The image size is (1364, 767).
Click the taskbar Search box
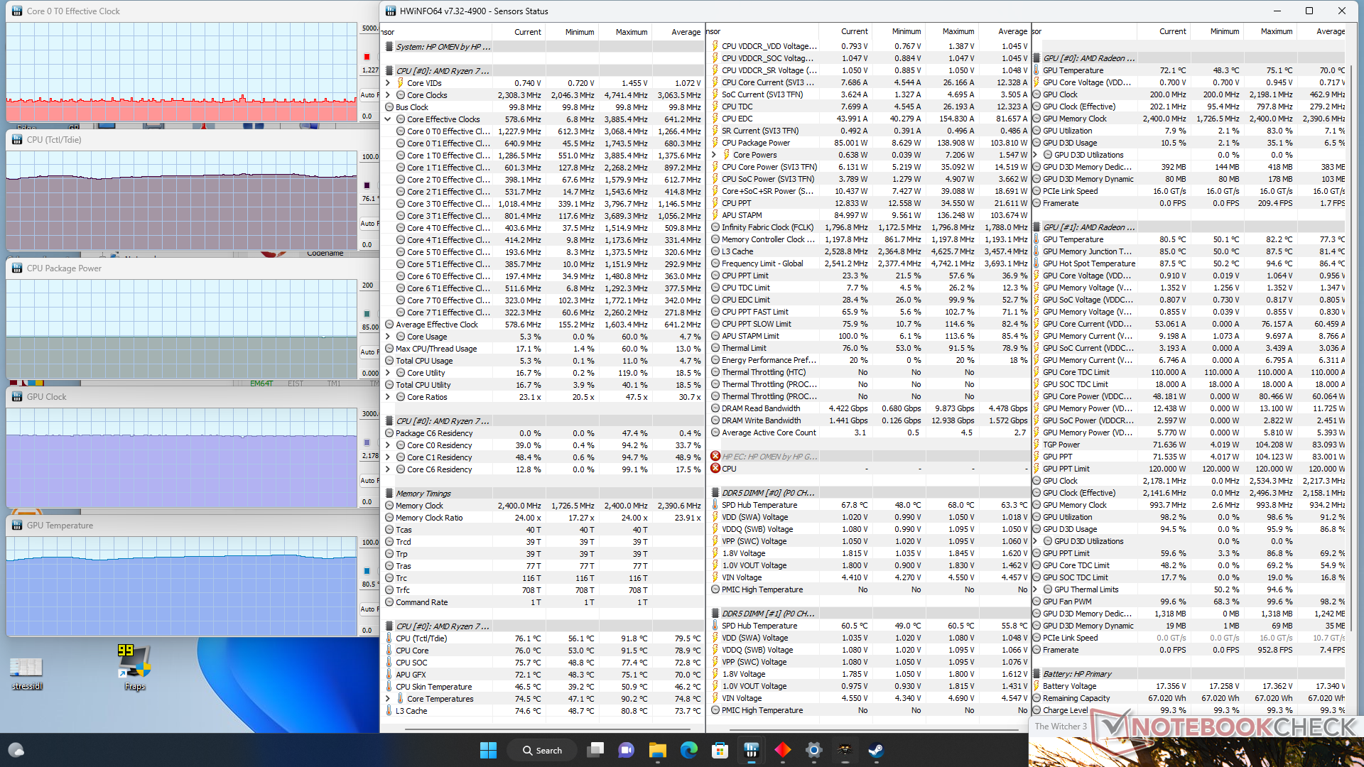click(542, 750)
